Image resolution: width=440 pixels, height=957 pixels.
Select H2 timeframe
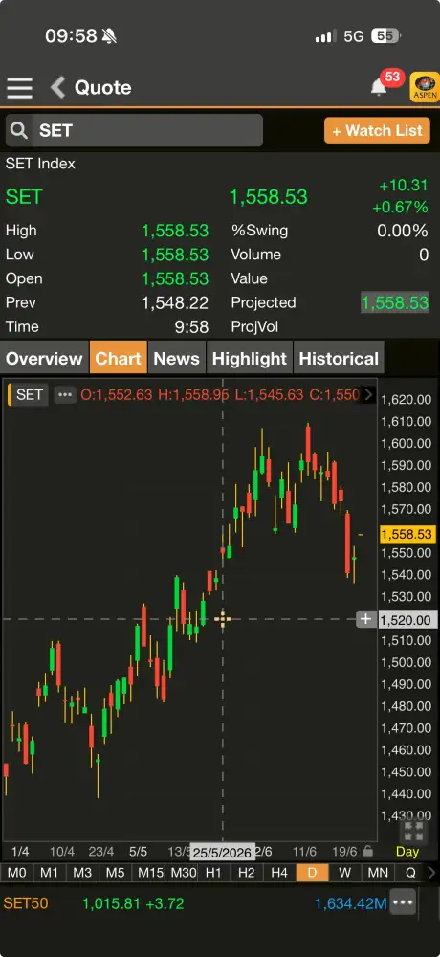click(247, 873)
